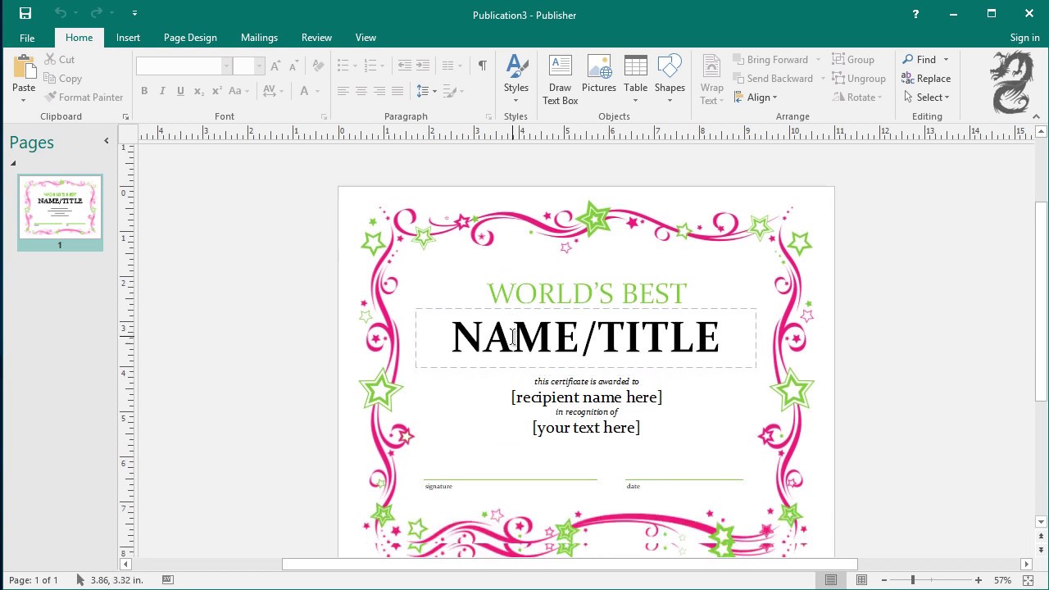Switch to two-page spread view
This screenshot has height=590, width=1049.
(x=861, y=580)
